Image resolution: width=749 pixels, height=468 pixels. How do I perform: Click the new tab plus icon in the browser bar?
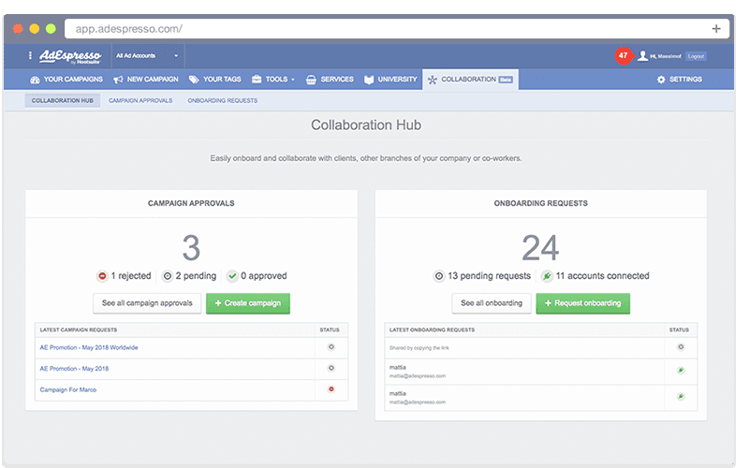click(716, 28)
